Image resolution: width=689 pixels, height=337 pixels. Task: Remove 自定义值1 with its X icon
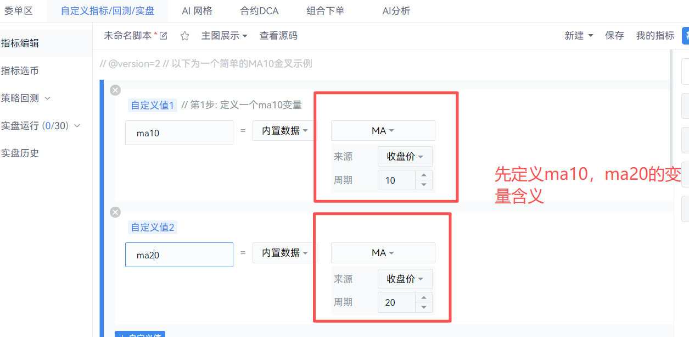115,90
